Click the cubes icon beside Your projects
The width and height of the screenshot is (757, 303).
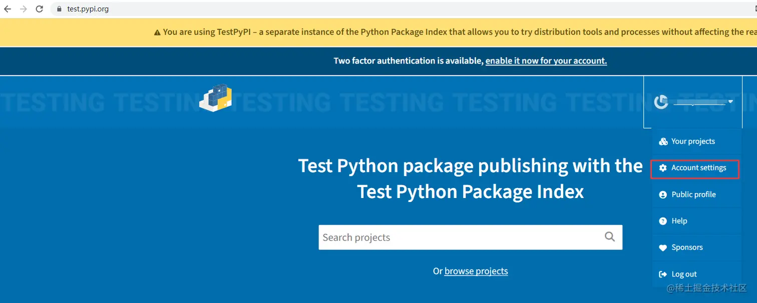tap(663, 141)
